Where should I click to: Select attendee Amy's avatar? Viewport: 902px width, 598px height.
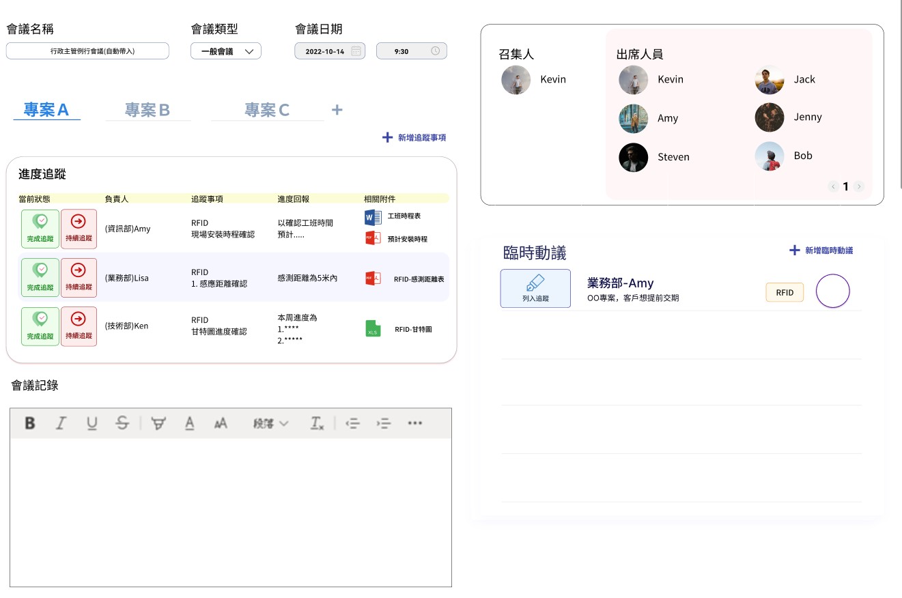click(633, 118)
